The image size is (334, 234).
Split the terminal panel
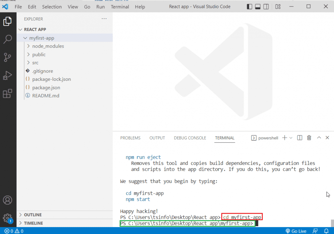pos(299,138)
